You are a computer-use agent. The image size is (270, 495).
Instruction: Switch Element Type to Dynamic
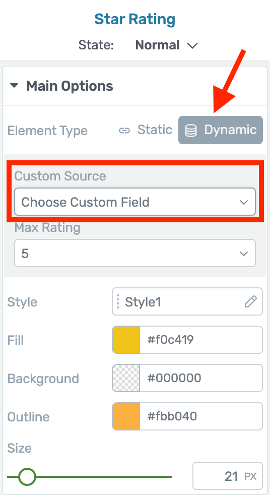pos(221,130)
